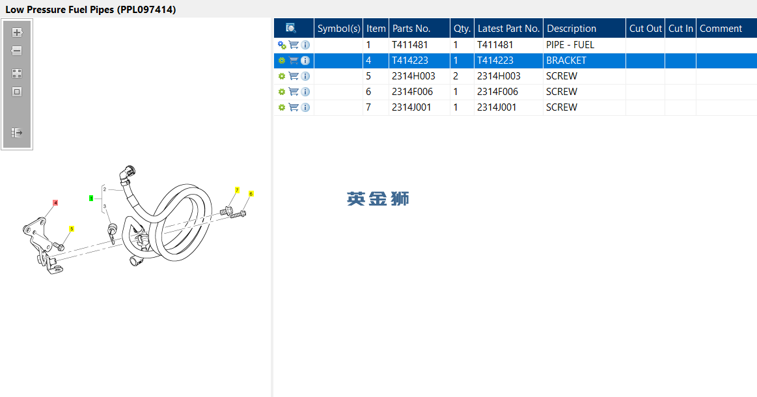Viewport: 757px width, 397px height.
Task: Select yellow callout 5 on diagram
Action: point(72,229)
